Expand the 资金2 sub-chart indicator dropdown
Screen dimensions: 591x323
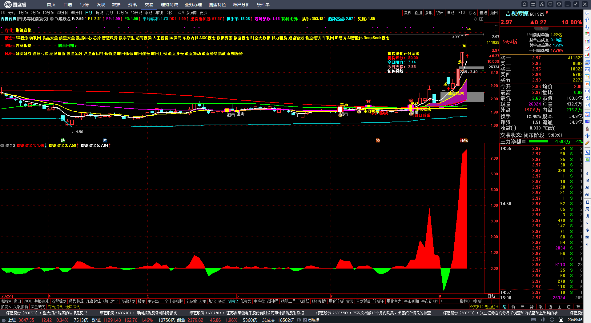2,146
